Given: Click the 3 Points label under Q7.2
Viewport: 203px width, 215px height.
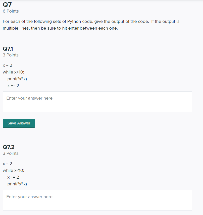Looking at the screenshot, I should (x=11, y=153).
